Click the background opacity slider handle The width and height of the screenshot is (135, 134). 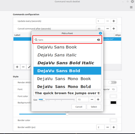tap(67, 114)
